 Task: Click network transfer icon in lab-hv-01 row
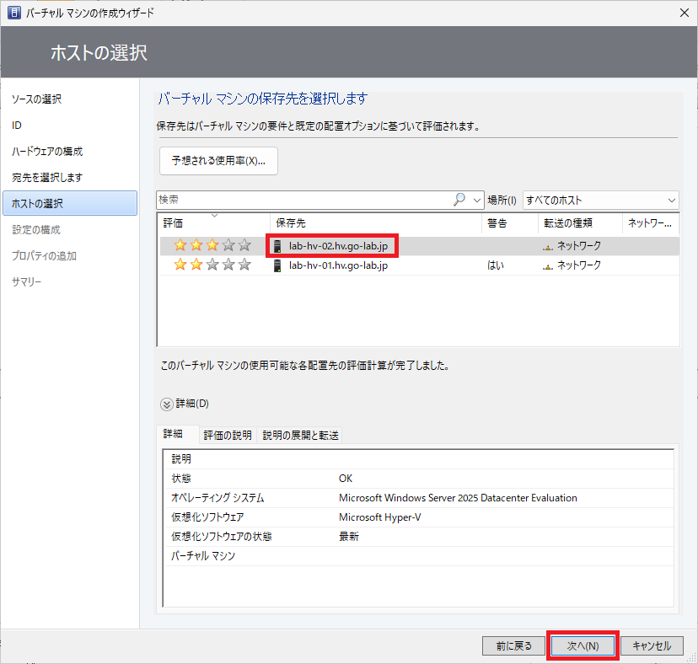[x=548, y=266]
